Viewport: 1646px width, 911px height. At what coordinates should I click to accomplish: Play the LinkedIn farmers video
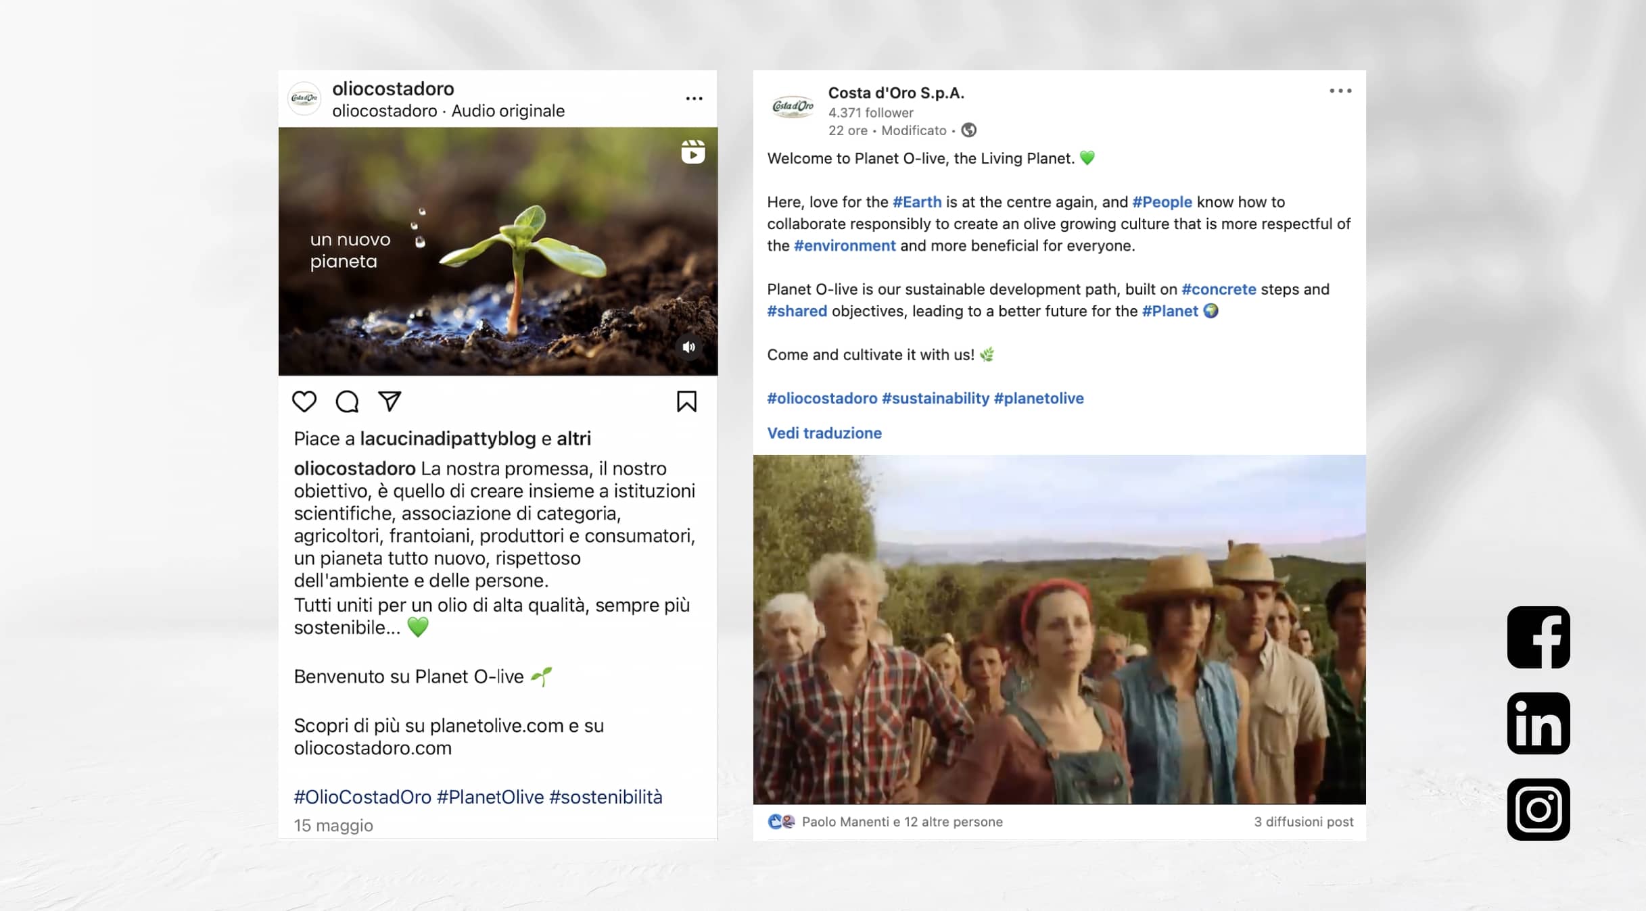pos(1059,629)
